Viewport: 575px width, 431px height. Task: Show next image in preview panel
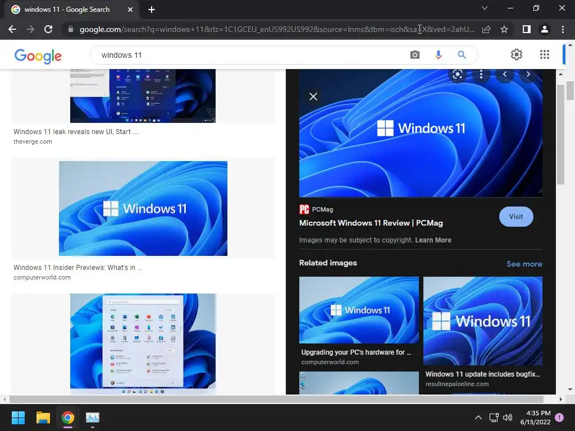[x=528, y=75]
